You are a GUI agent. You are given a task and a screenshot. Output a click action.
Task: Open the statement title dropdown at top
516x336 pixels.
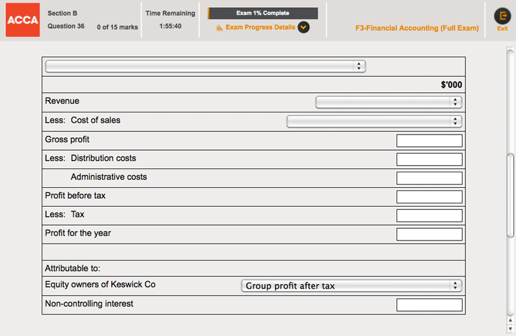pos(205,66)
